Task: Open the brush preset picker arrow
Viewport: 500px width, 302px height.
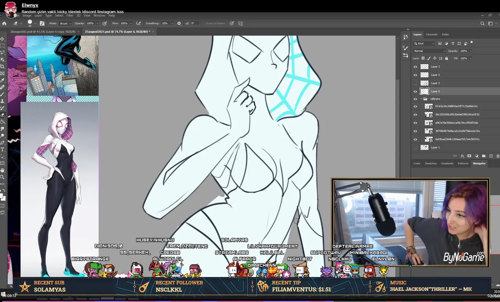Action: click(36, 23)
